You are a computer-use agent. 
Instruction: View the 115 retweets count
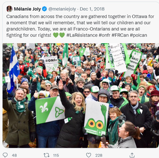(56, 155)
